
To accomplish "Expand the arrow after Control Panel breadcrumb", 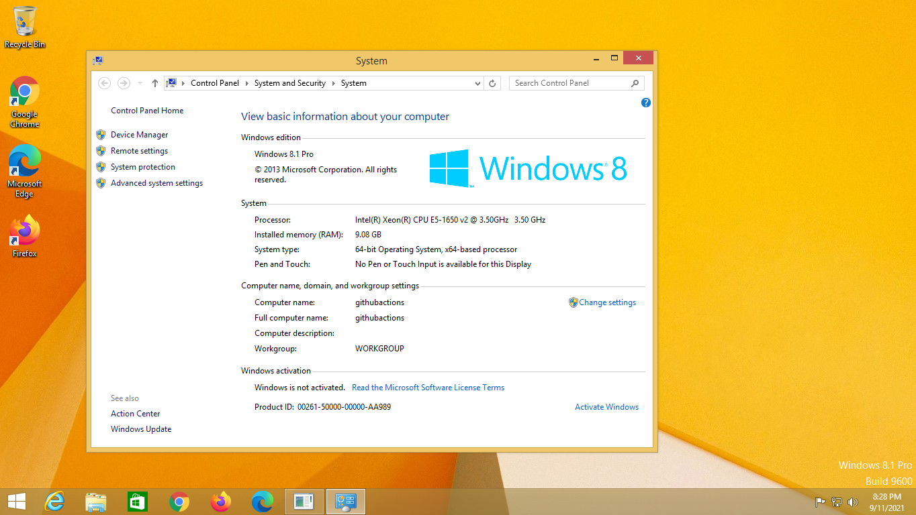I will pos(247,83).
